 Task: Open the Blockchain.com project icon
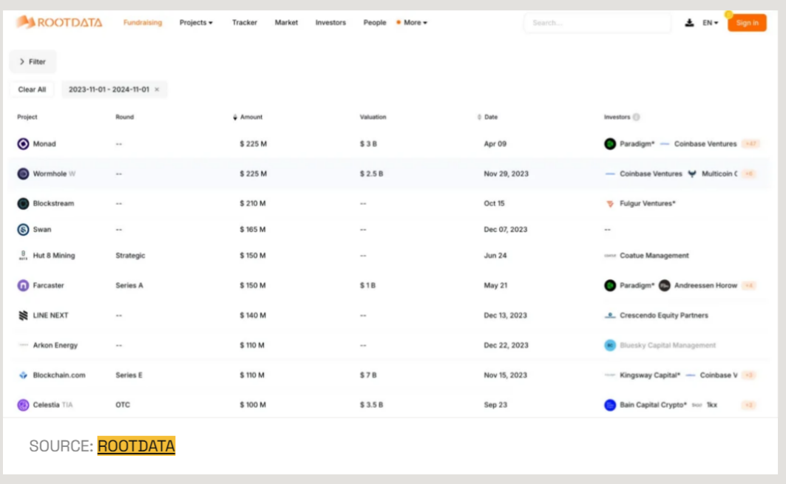tap(23, 375)
